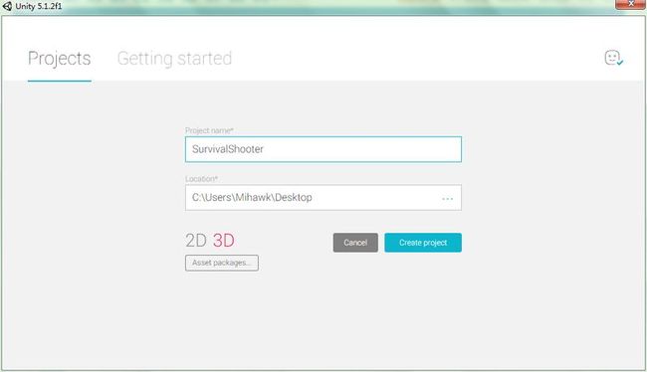
Task: Open the Getting started tab
Action: pyautogui.click(x=174, y=59)
